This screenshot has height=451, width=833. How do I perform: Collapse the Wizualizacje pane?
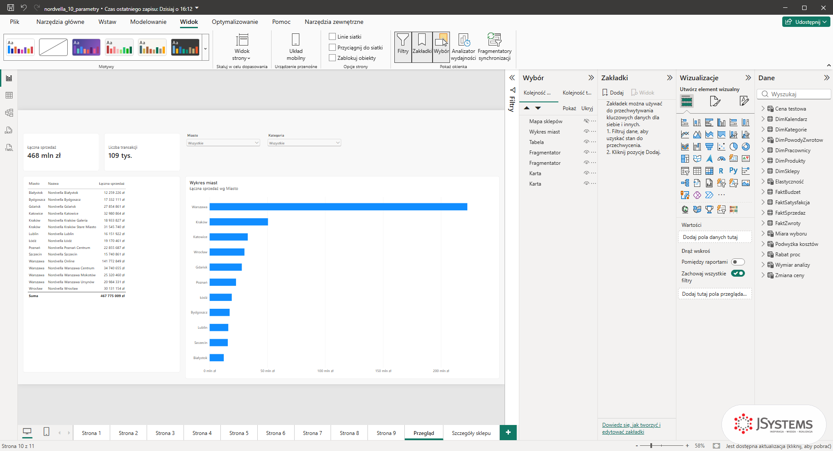point(748,78)
